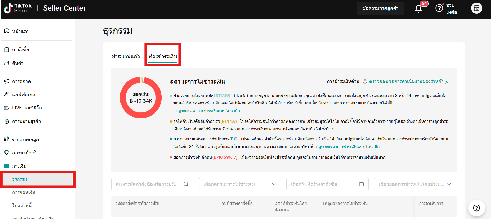Click the การดำเนินการ column header
The width and height of the screenshot is (491, 219).
click(x=431, y=203)
